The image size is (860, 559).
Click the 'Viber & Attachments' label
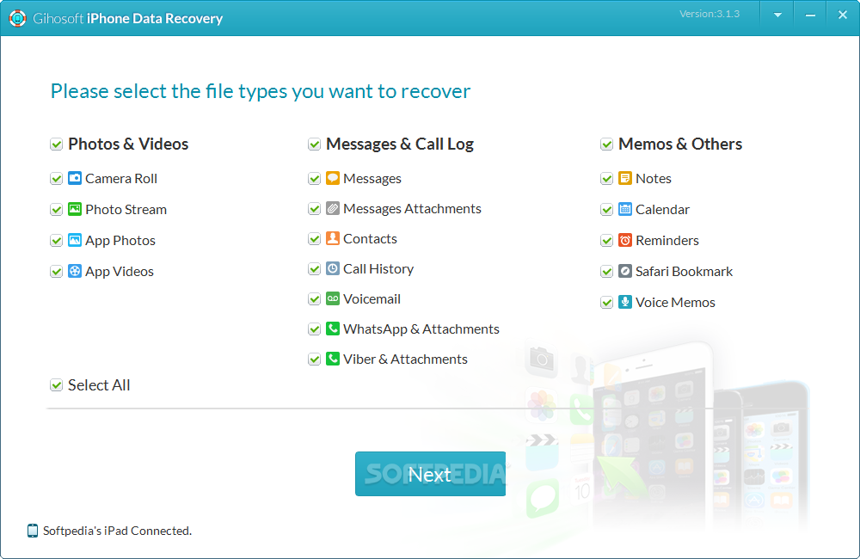pos(405,359)
